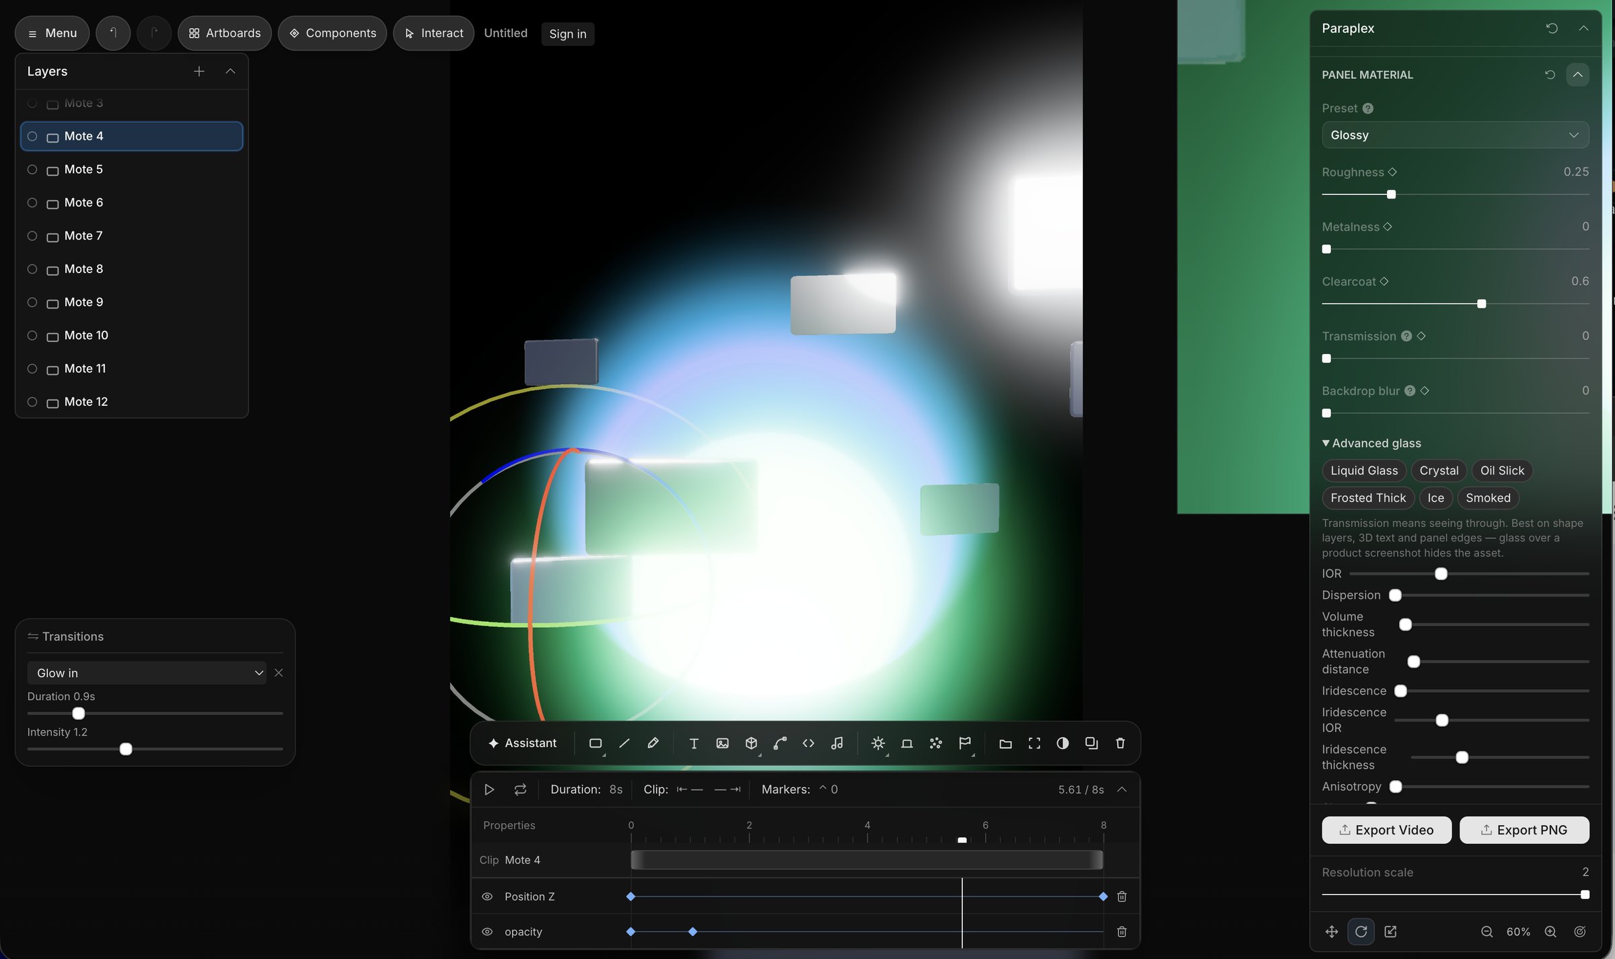Screen dimensions: 1615x959
Task: Select the Text tool
Action: pyautogui.click(x=694, y=743)
